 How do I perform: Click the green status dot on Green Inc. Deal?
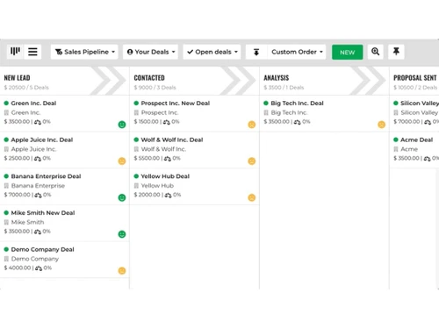pos(6,104)
